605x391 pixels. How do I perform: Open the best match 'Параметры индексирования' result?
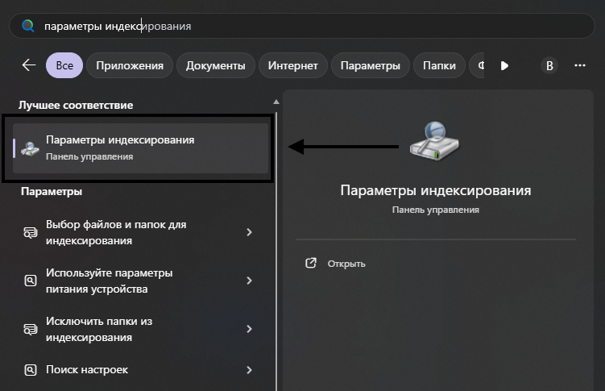click(140, 148)
